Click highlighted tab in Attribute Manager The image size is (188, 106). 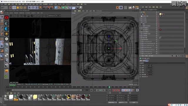pos(147,61)
